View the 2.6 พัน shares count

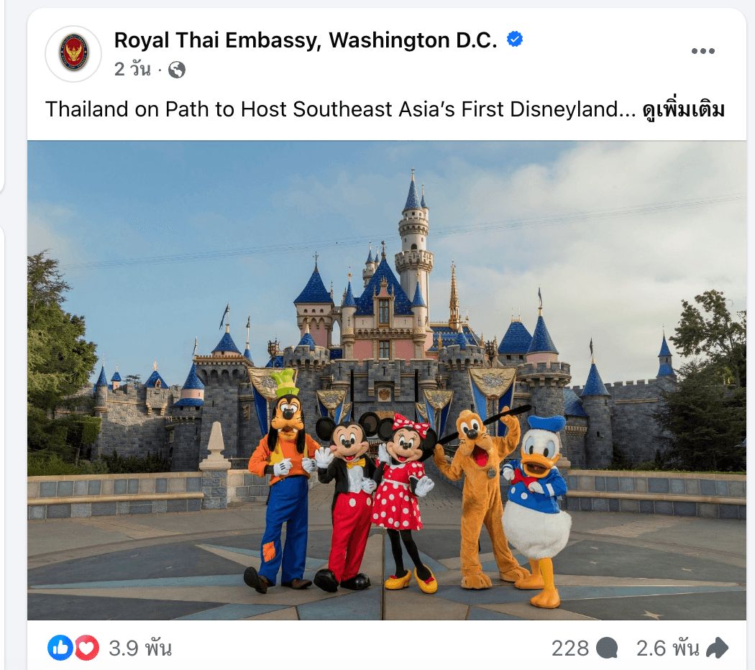[667, 648]
